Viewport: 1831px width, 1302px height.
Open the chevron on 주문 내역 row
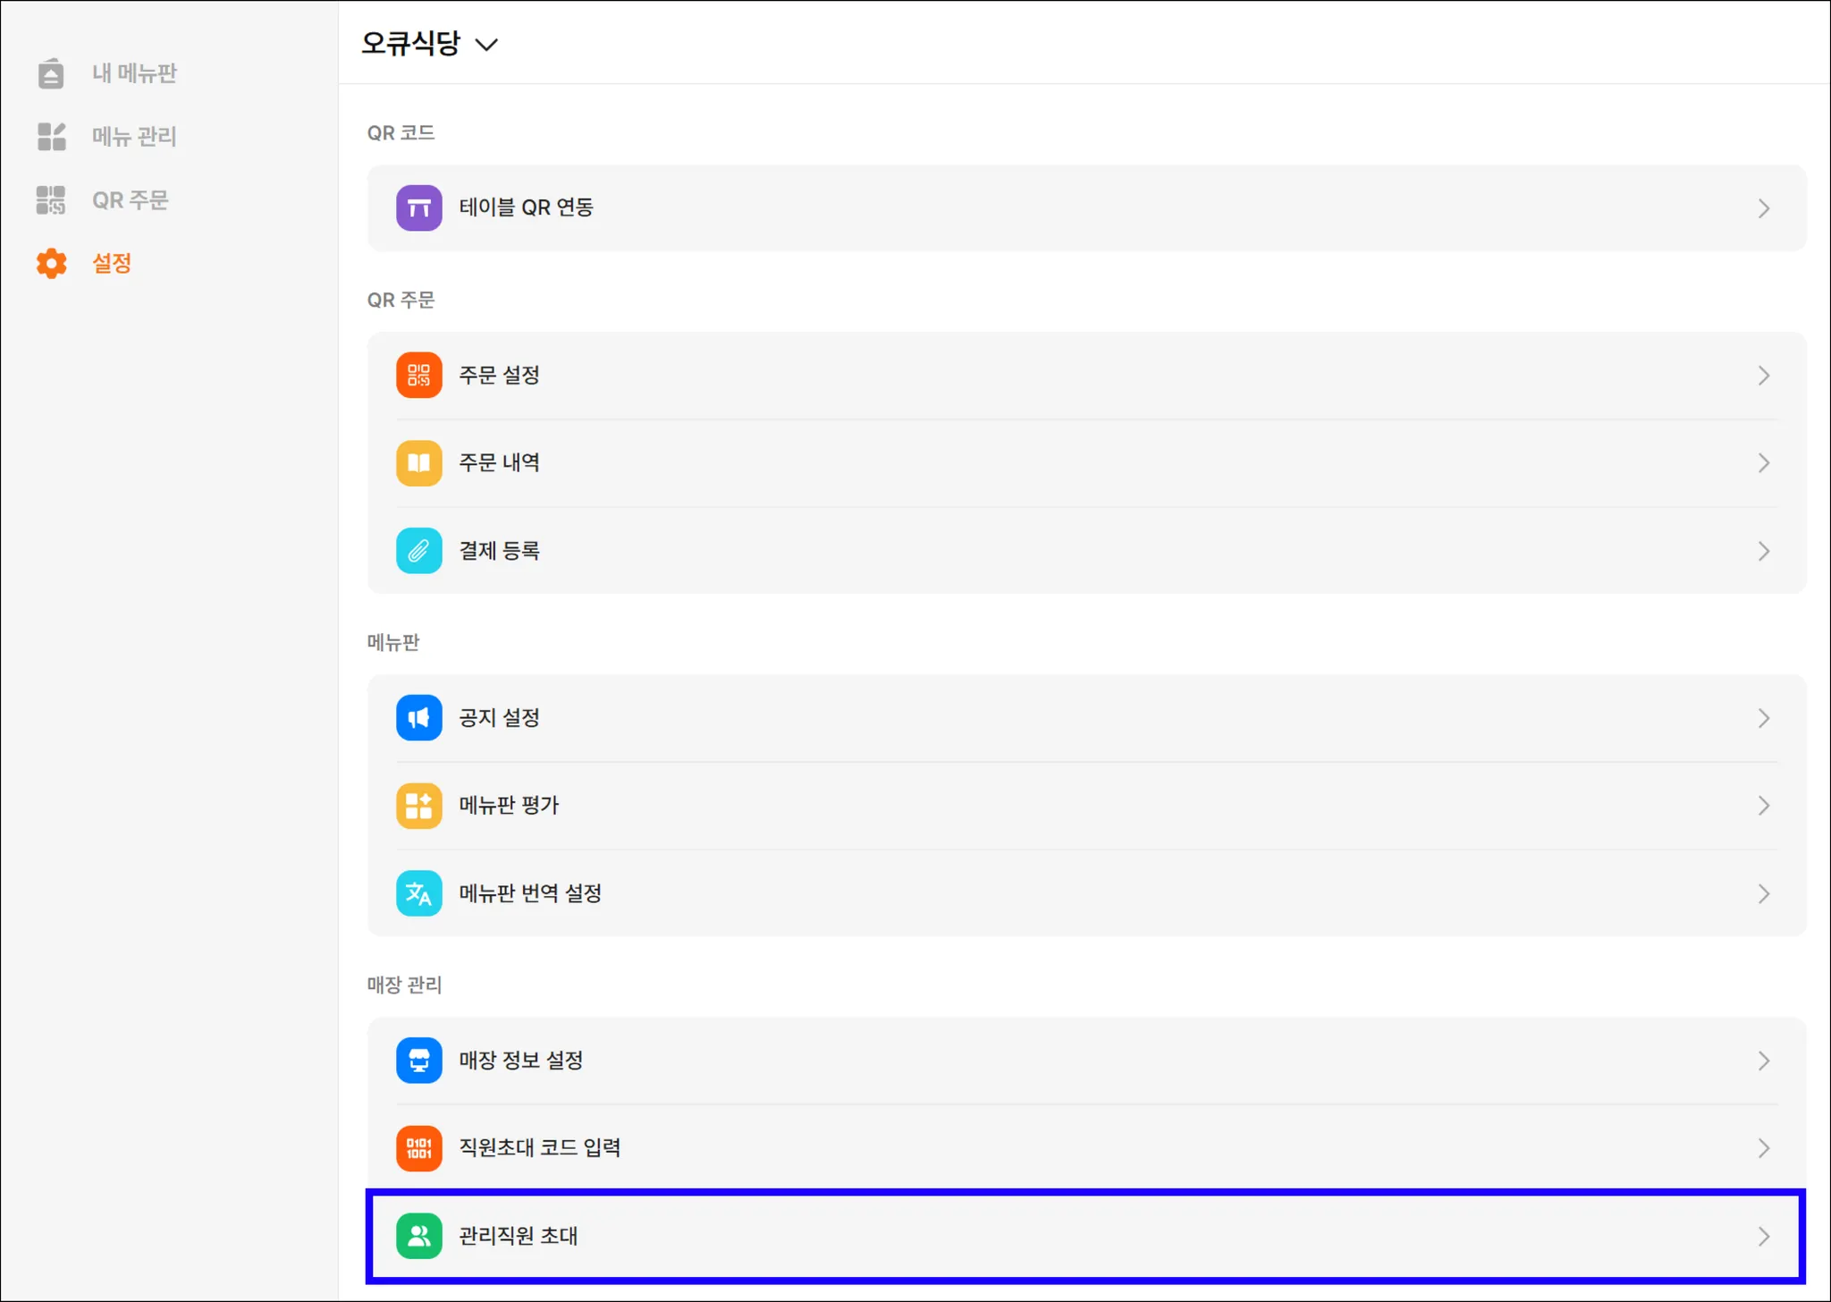(x=1763, y=463)
